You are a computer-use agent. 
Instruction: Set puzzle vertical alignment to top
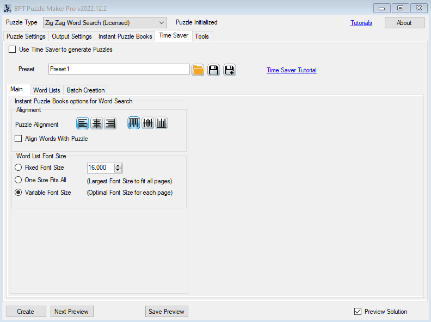tap(133, 123)
